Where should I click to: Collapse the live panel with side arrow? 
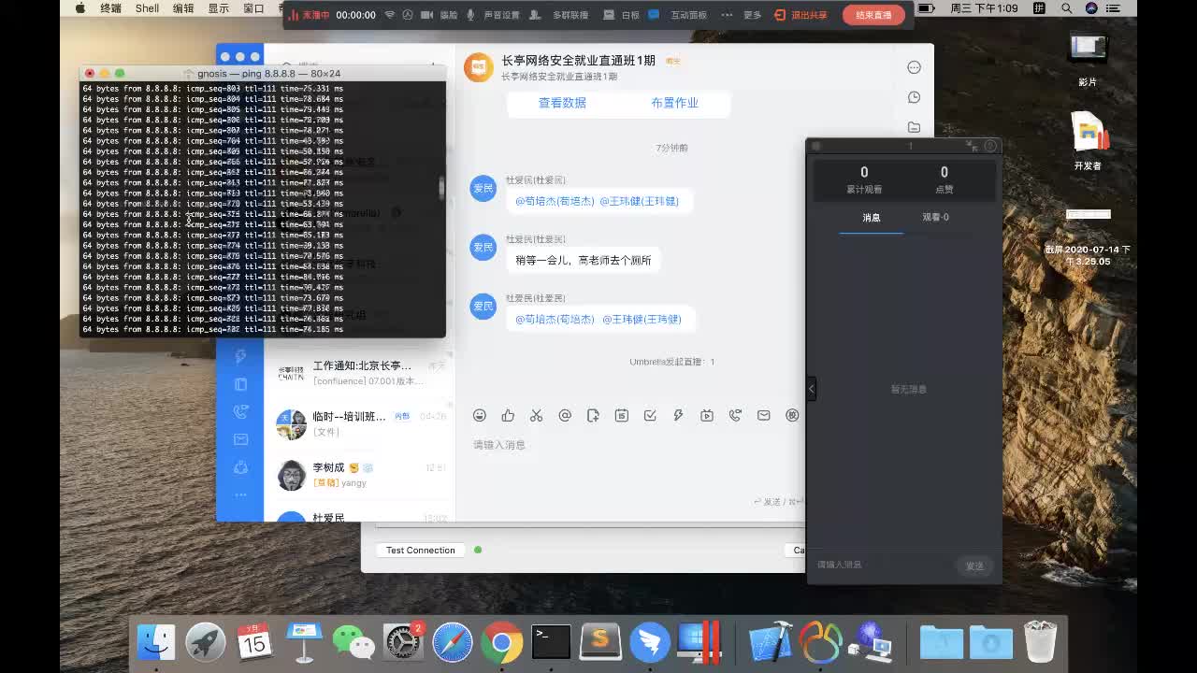pos(812,389)
